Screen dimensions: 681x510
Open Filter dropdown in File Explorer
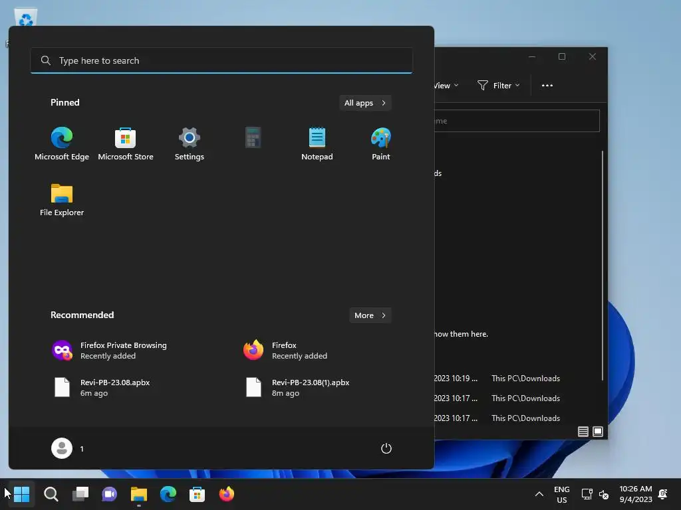(x=499, y=86)
